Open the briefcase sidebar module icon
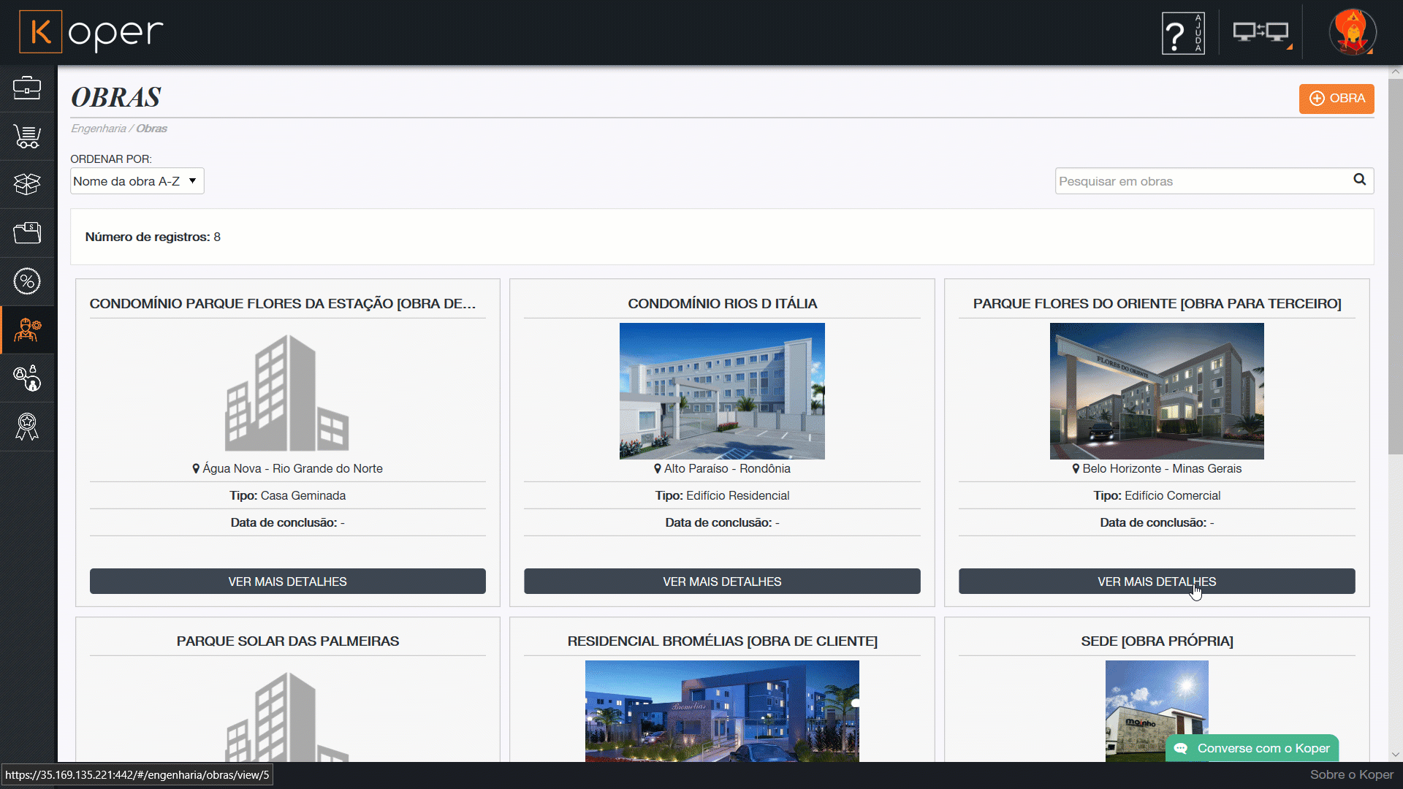1403x789 pixels. click(x=27, y=88)
